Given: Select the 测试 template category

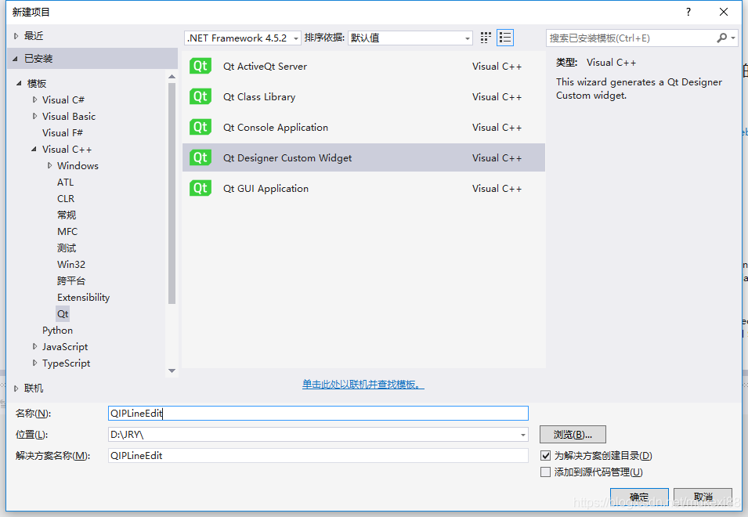Looking at the screenshot, I should (x=67, y=248).
